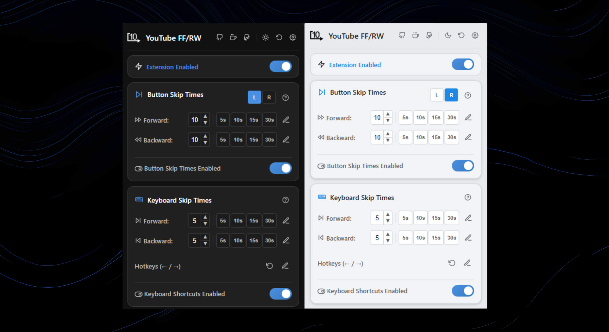
Task: Open GitHub icon in light panel header
Action: 402,35
